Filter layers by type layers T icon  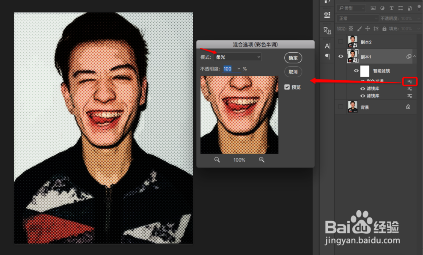(391, 8)
